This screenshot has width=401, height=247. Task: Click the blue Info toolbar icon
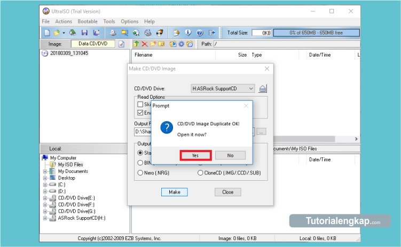(188, 33)
